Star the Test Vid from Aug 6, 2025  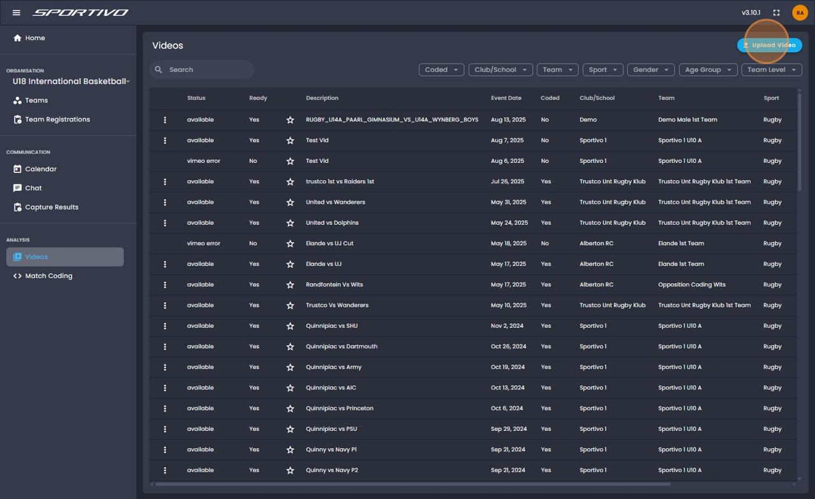(x=290, y=161)
